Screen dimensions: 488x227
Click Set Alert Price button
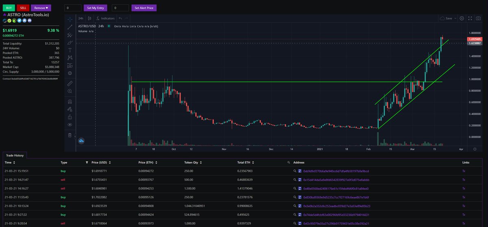click(x=144, y=8)
